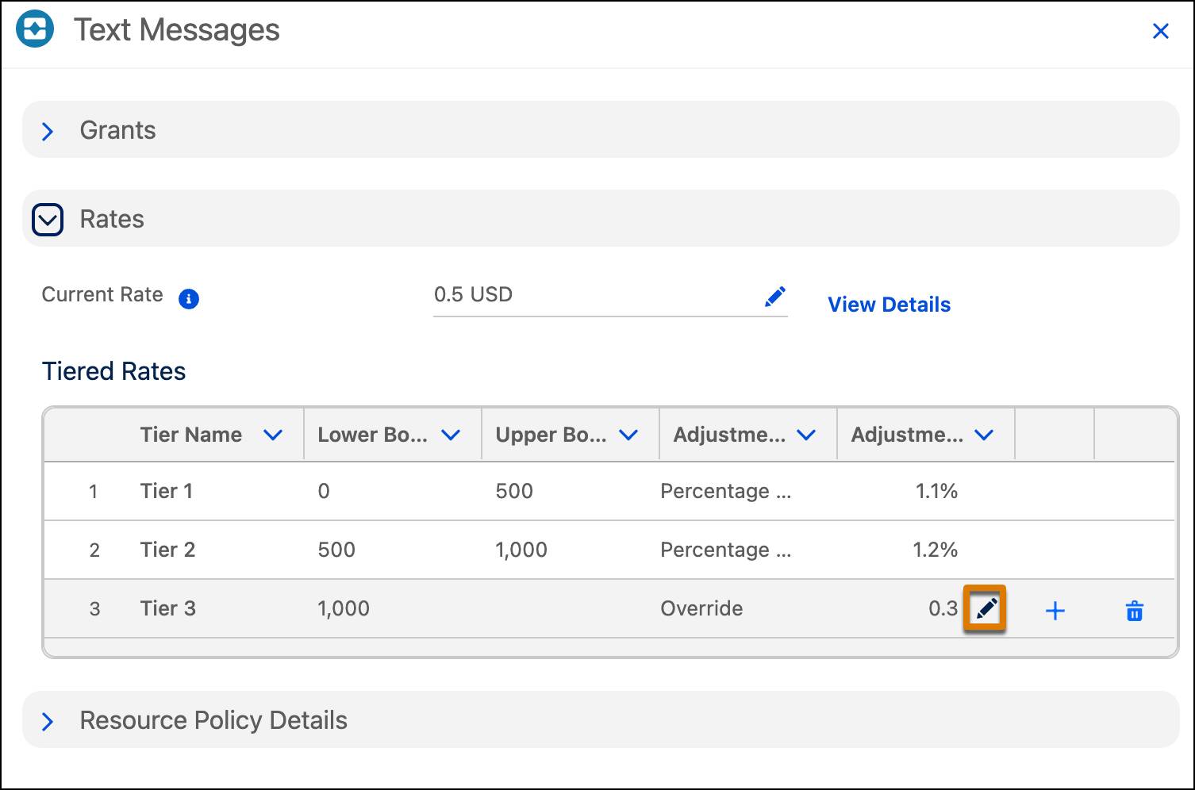Select the Tier 2 row name
This screenshot has height=790, width=1195.
coord(167,550)
